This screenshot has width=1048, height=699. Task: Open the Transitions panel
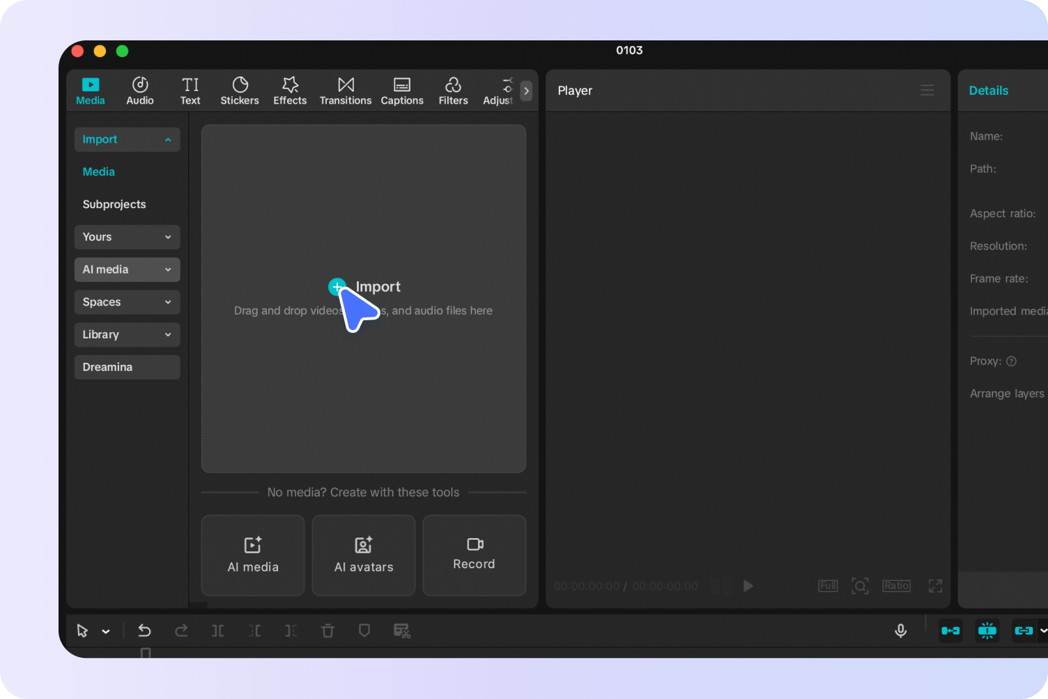[x=345, y=91]
